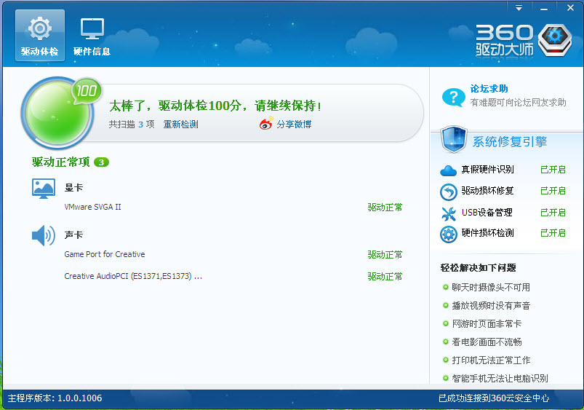Click the 声卡 speaker icon
Viewport: 584px width, 410px height.
(44, 236)
